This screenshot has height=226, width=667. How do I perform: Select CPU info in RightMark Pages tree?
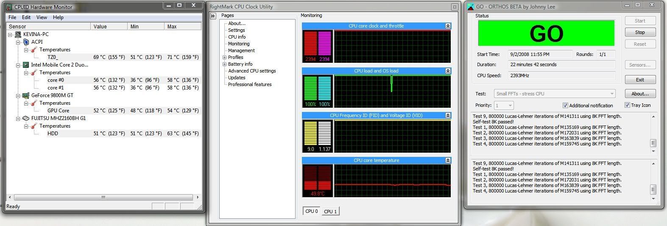(x=237, y=37)
